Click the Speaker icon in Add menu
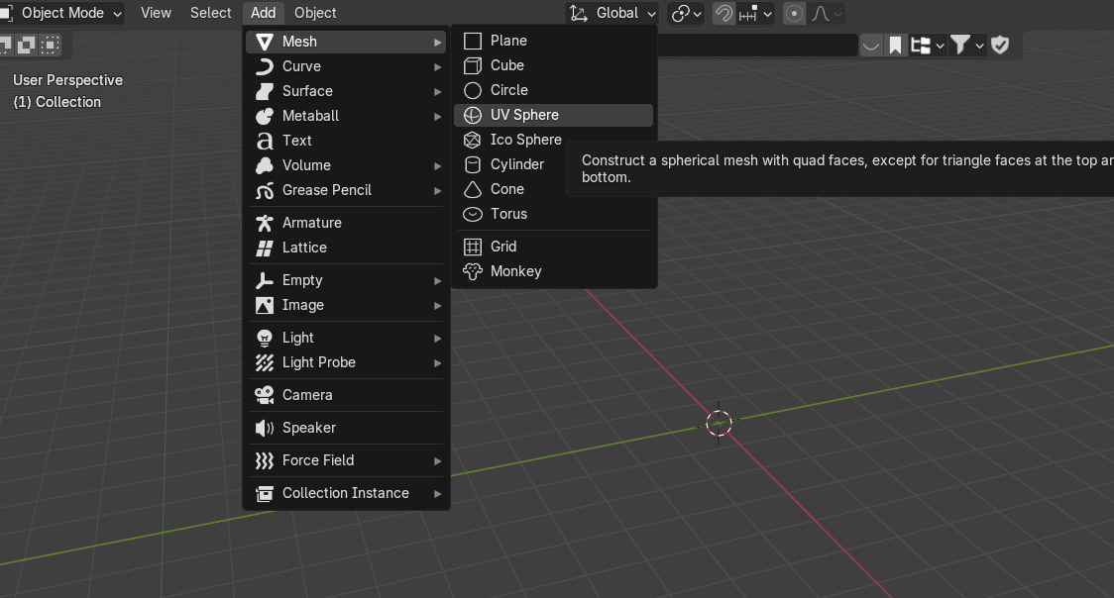This screenshot has width=1114, height=598. 265,428
